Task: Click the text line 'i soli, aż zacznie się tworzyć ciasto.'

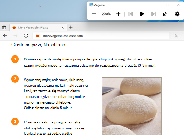Action: point(52,91)
